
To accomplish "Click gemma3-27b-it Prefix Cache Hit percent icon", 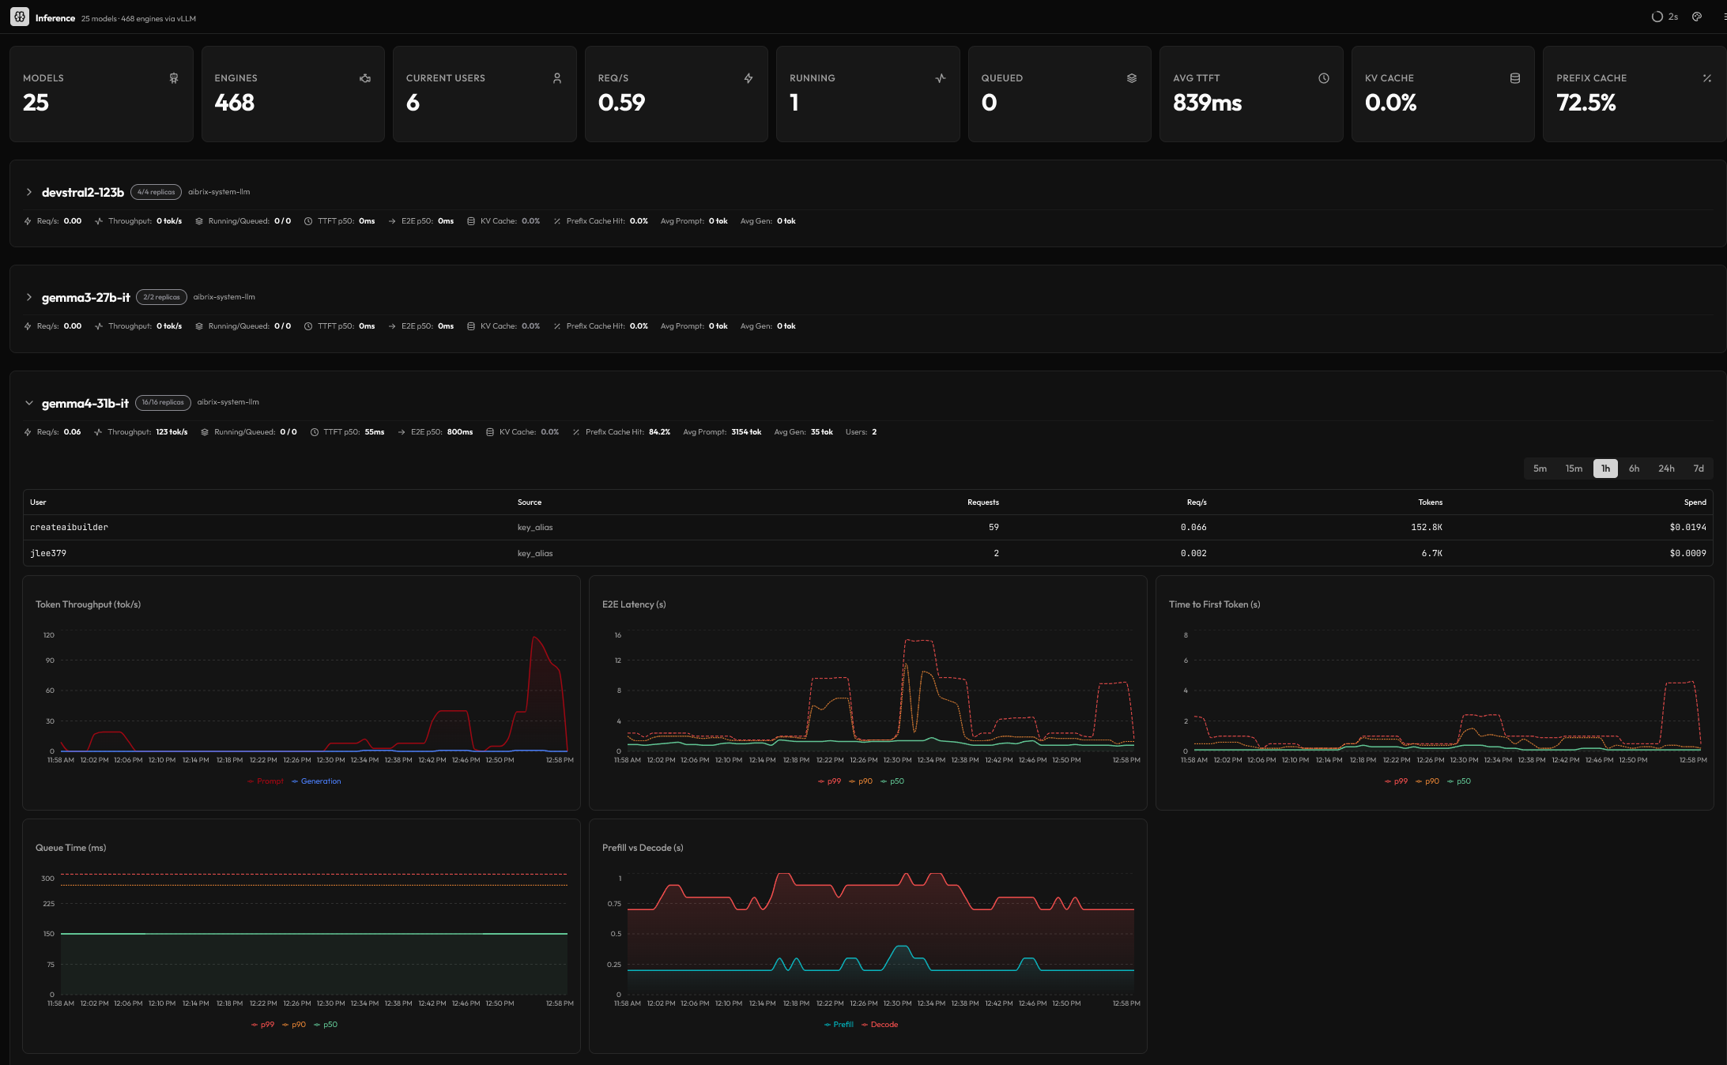I will (x=557, y=326).
